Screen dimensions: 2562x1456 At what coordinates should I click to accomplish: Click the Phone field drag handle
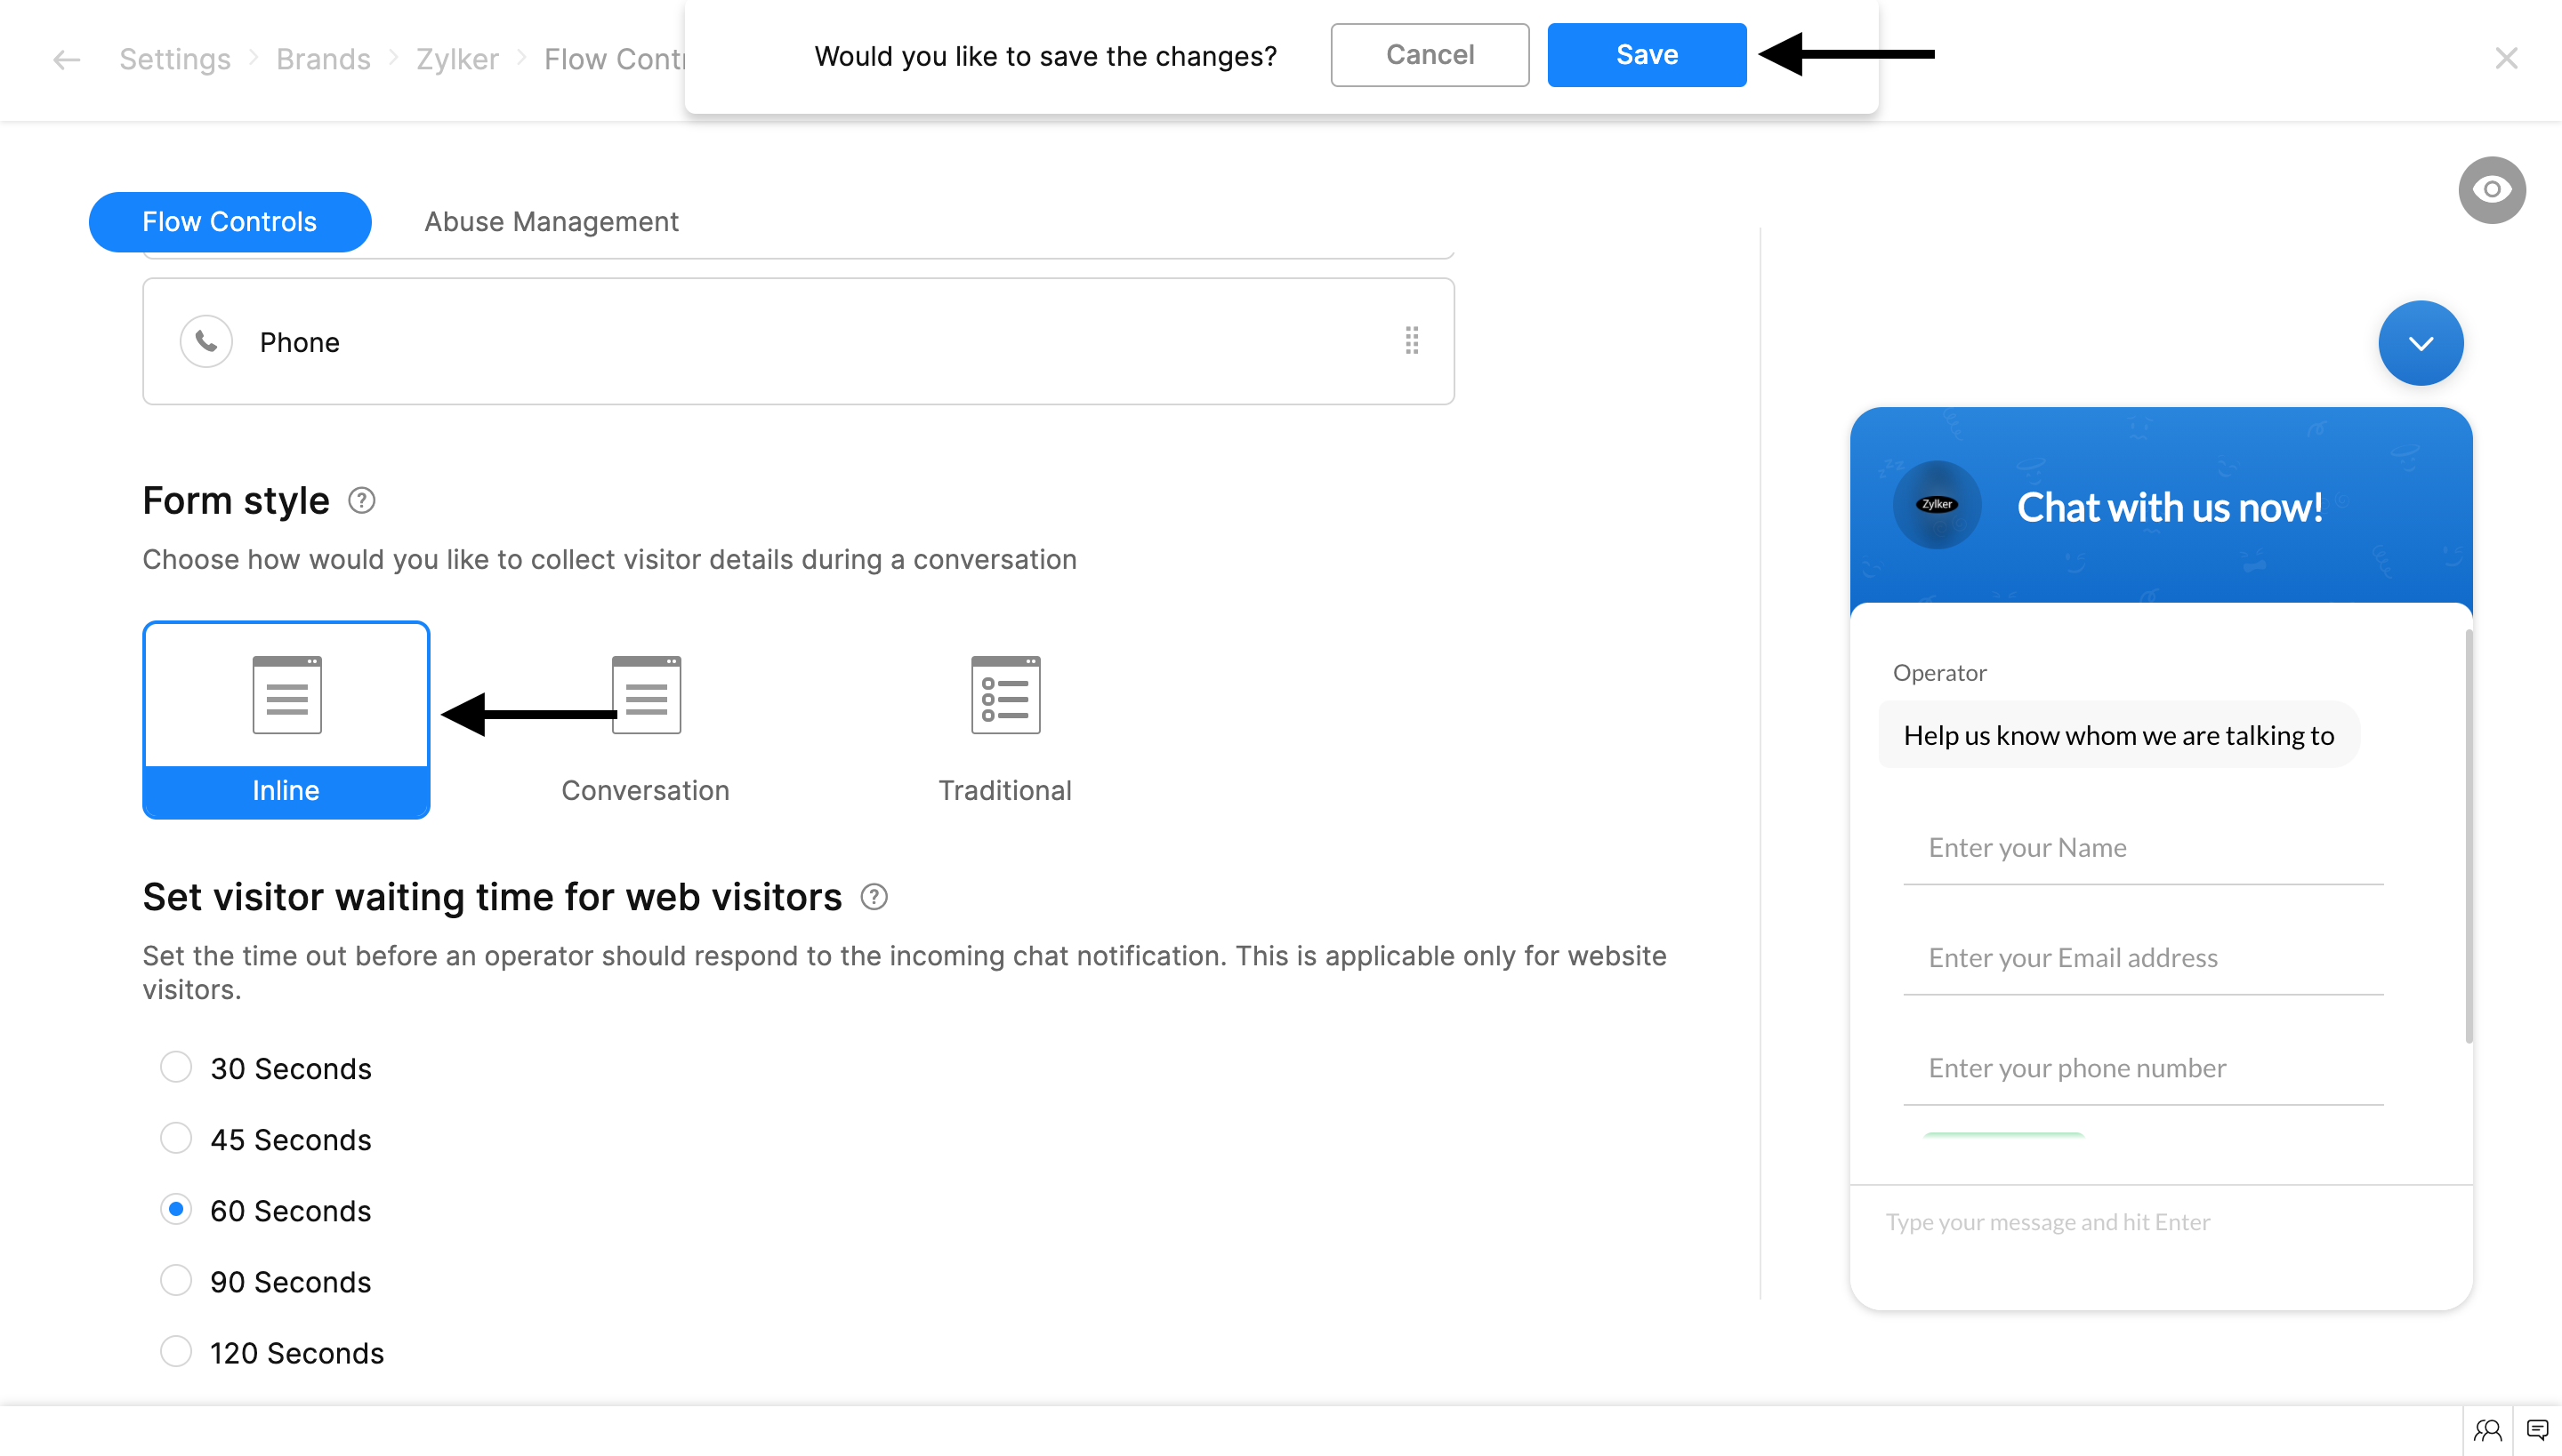1411,341
